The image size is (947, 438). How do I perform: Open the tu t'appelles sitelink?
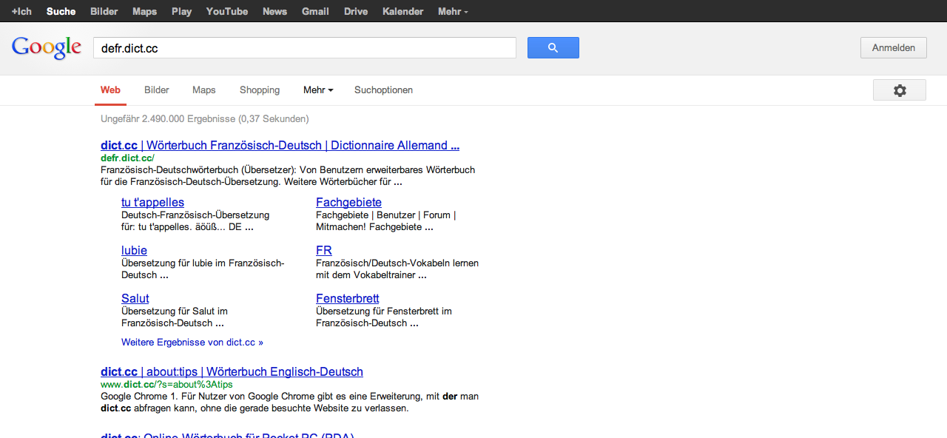[x=152, y=202]
